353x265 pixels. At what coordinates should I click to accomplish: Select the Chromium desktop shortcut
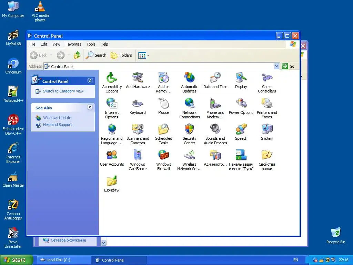13,66
